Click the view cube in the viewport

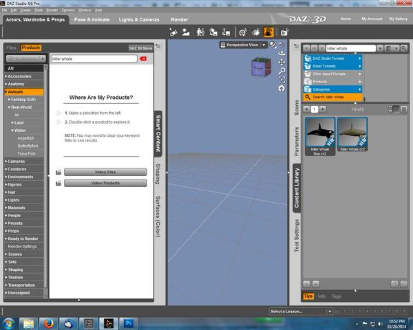(261, 67)
